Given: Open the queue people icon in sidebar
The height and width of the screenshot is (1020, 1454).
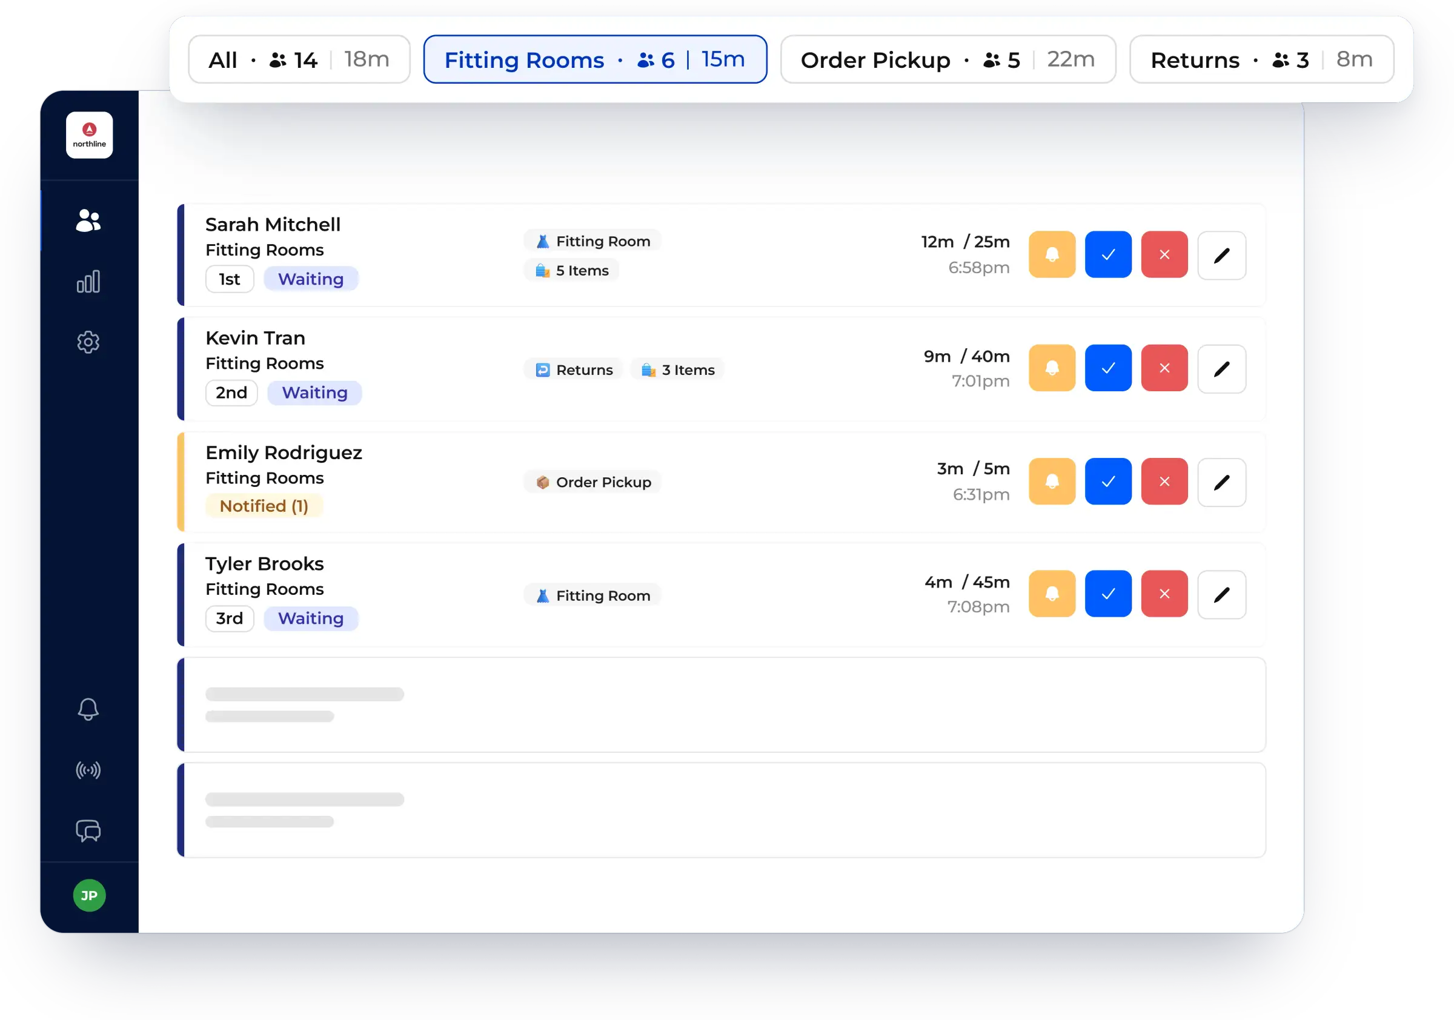Looking at the screenshot, I should pos(88,220).
